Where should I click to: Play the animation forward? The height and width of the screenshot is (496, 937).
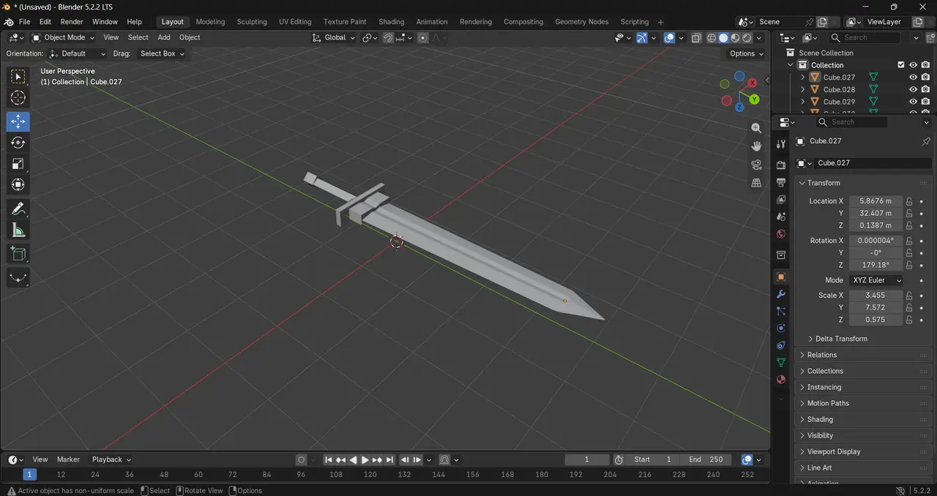(365, 459)
